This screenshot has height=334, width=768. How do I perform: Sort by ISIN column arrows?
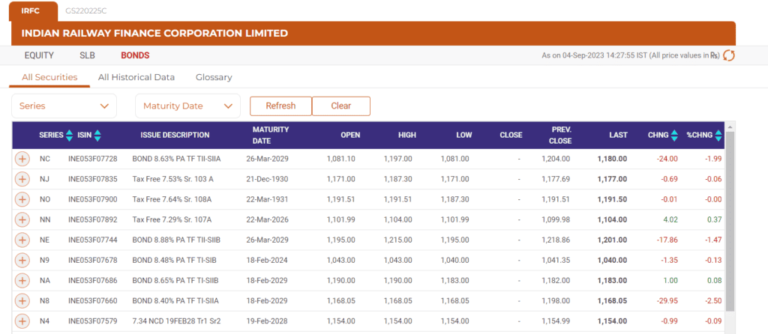tap(97, 136)
